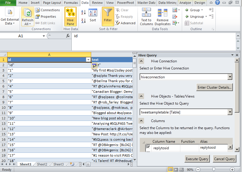Switch to the Home ribbon tab
Viewport: 242px width, 172px height.
(23, 3)
